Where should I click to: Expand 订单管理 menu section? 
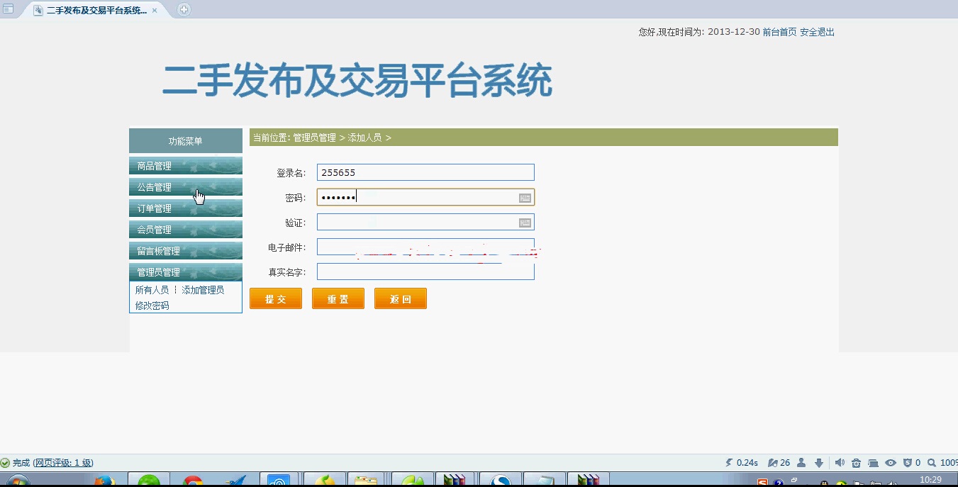186,208
